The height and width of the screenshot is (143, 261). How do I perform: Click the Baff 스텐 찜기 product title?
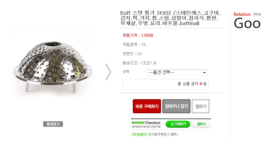point(171,18)
